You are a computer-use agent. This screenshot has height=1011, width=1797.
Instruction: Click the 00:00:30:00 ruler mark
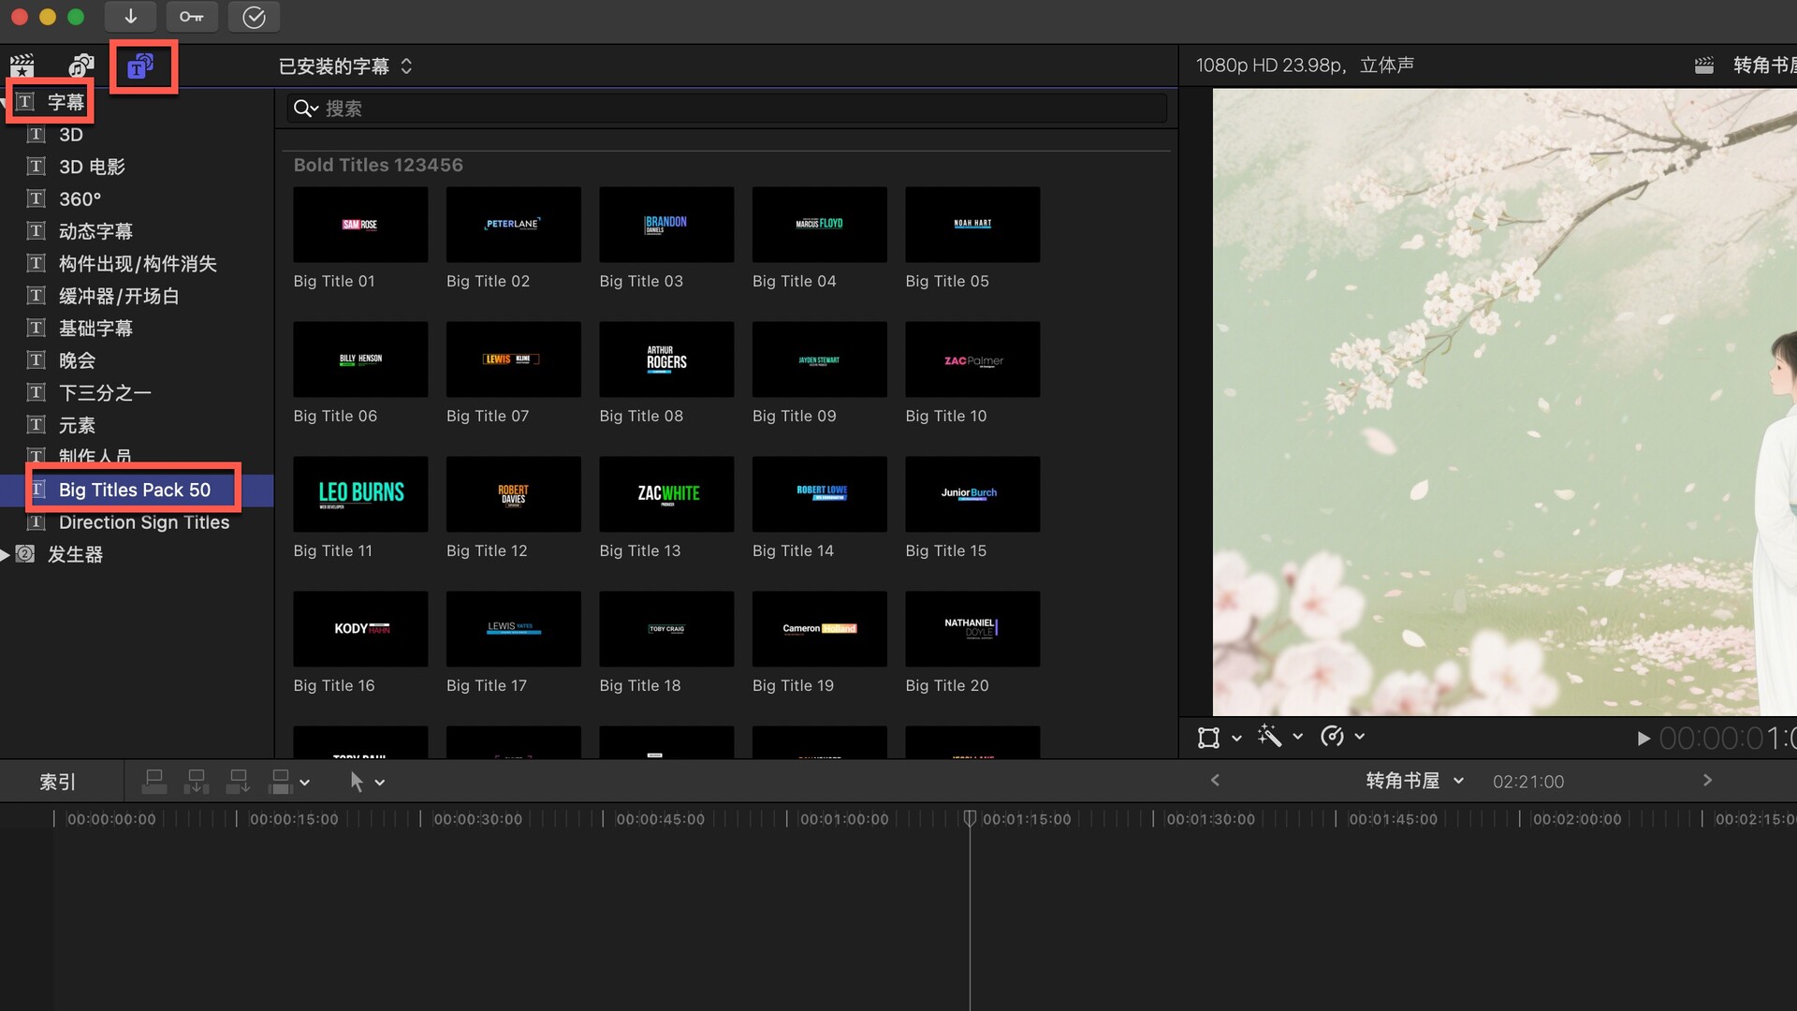click(477, 819)
